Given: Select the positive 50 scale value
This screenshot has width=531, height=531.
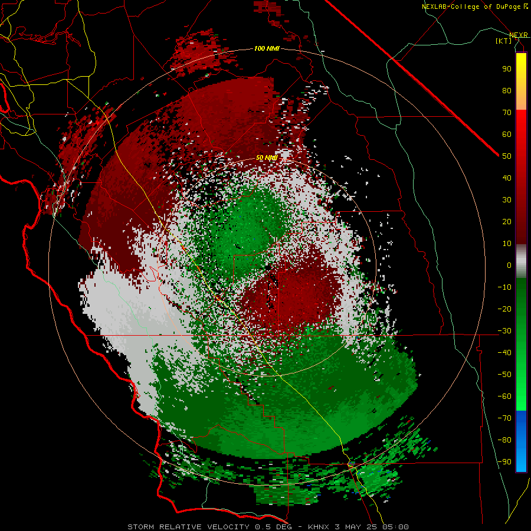Looking at the screenshot, I should coord(507,156).
